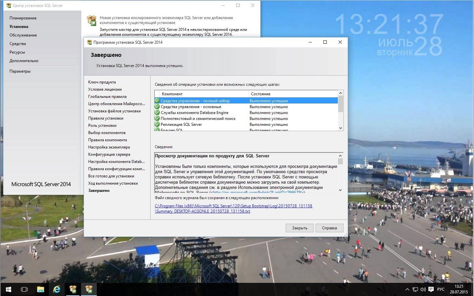Click Сведения text box scrollbar thumb
This screenshot has height=296, width=474.
340,161
